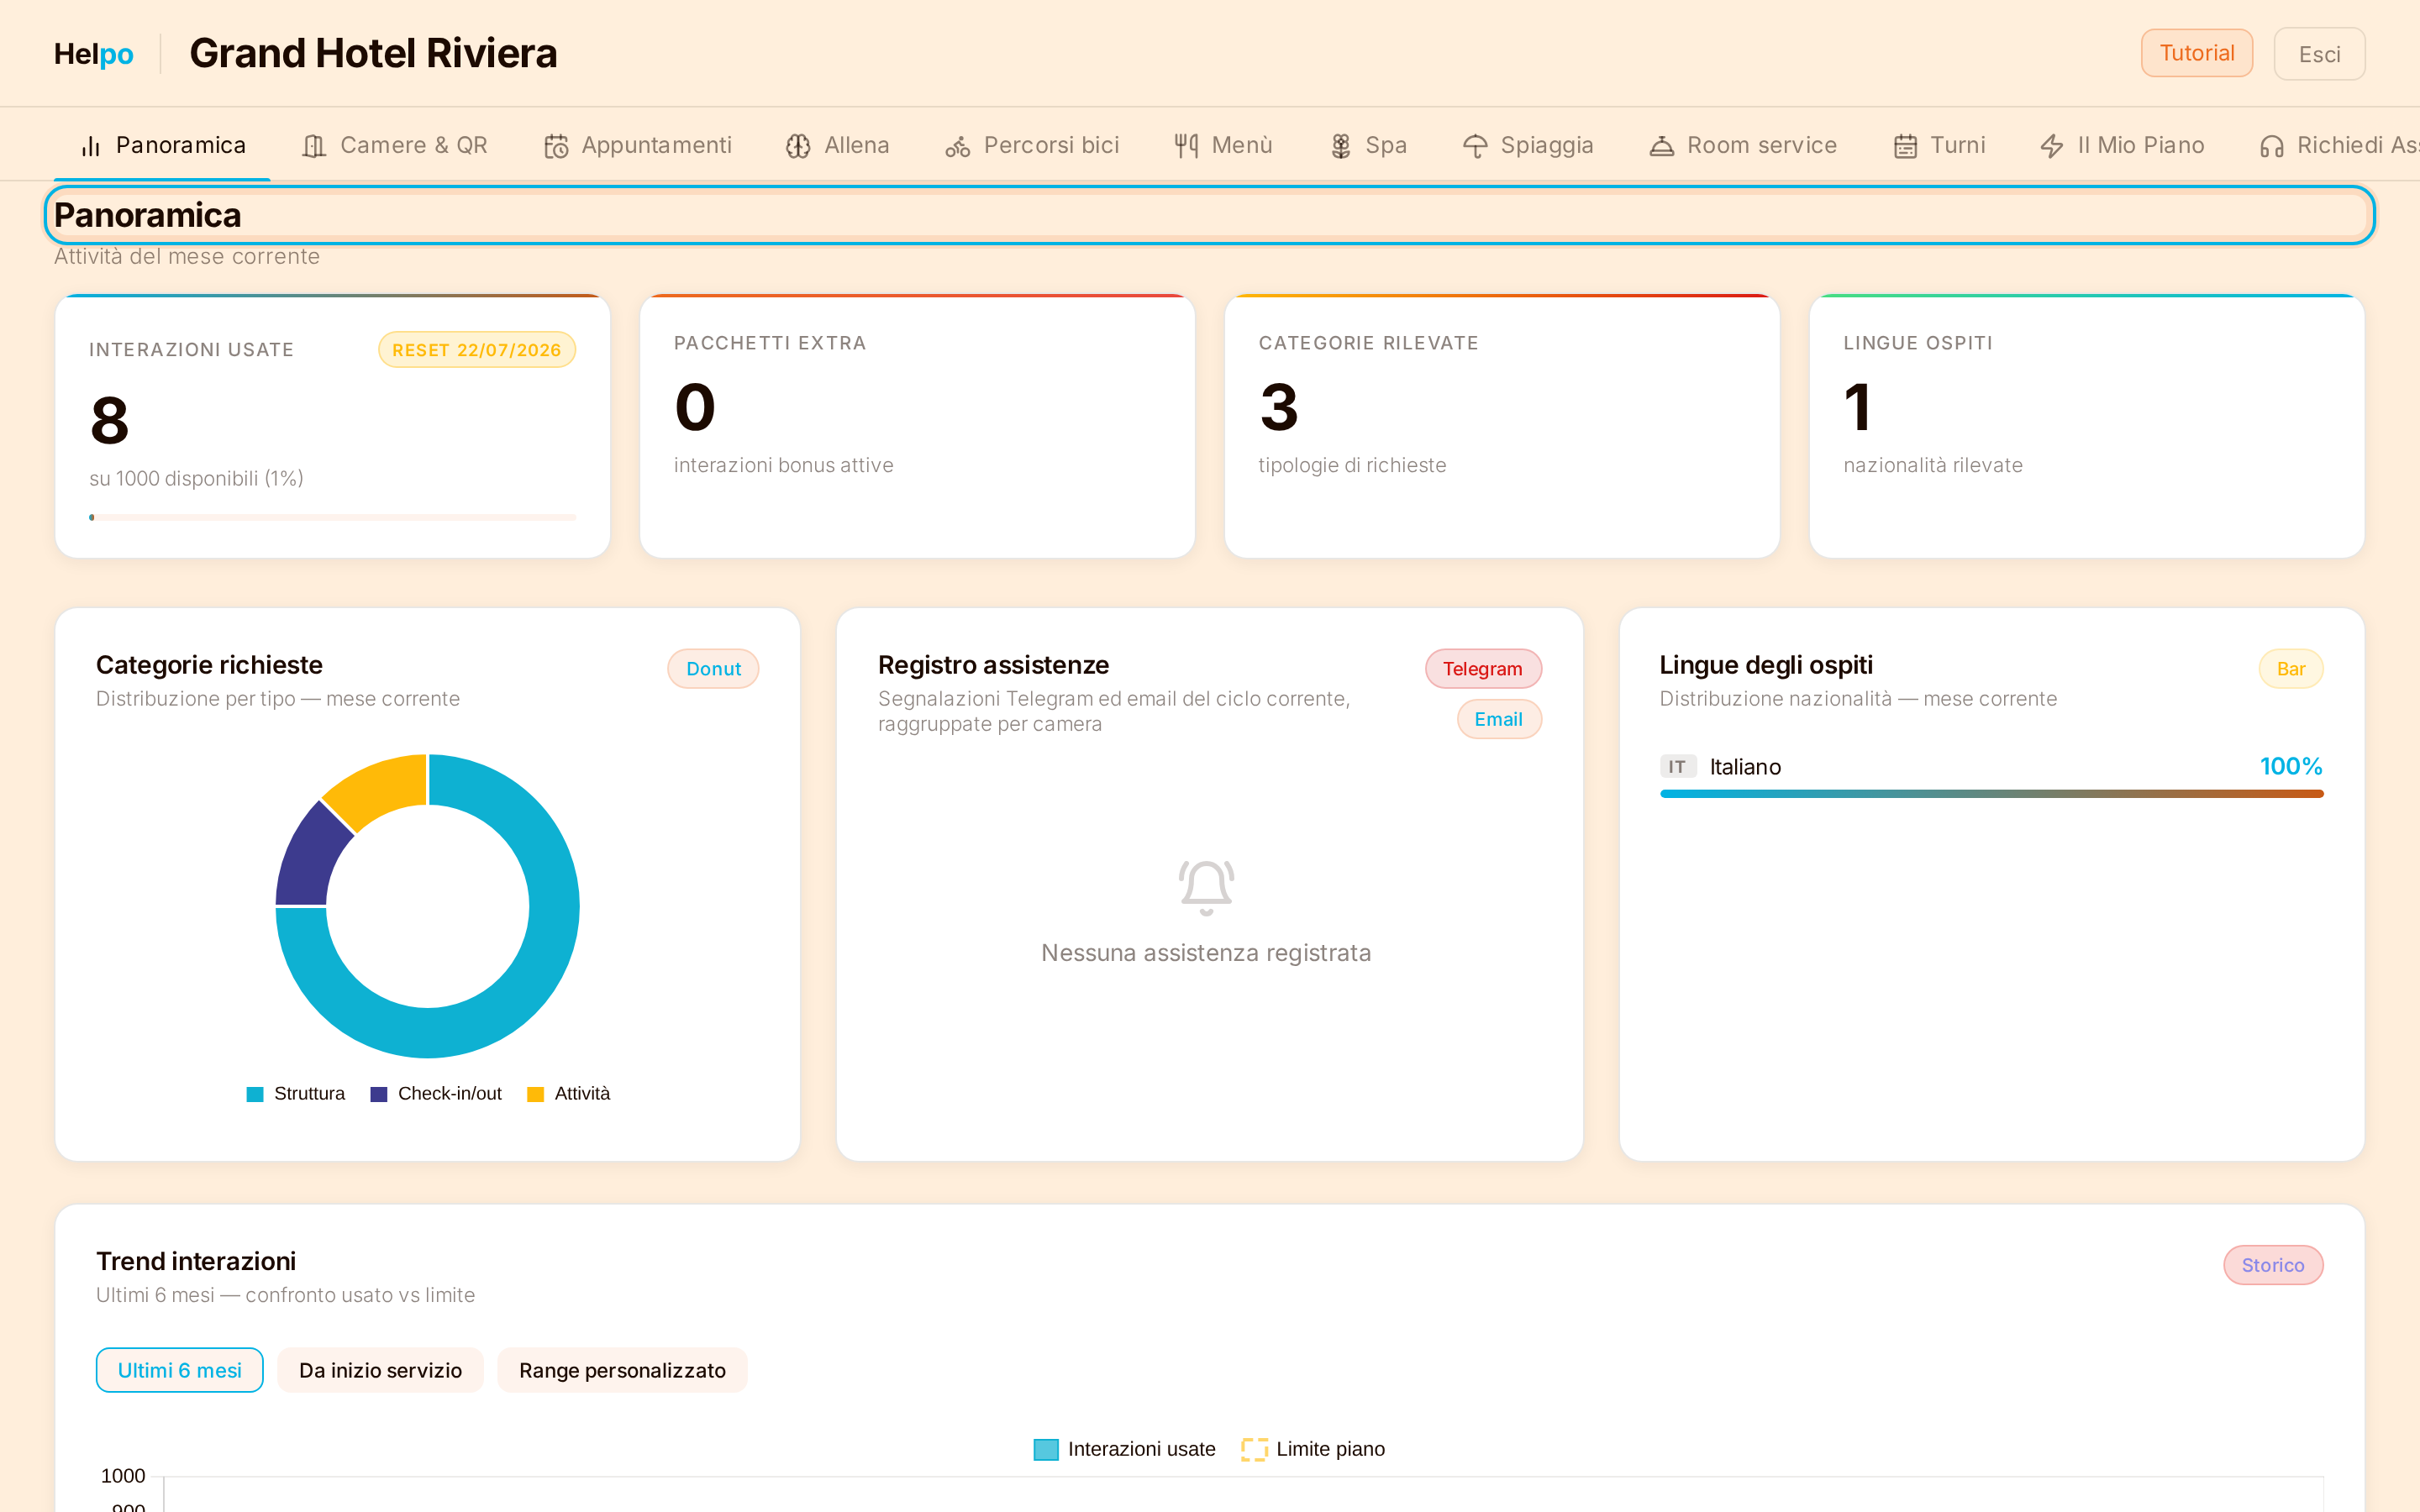Viewport: 2420px width, 1512px height.
Task: Click the Grand Hotel Riviera title
Action: point(373,54)
